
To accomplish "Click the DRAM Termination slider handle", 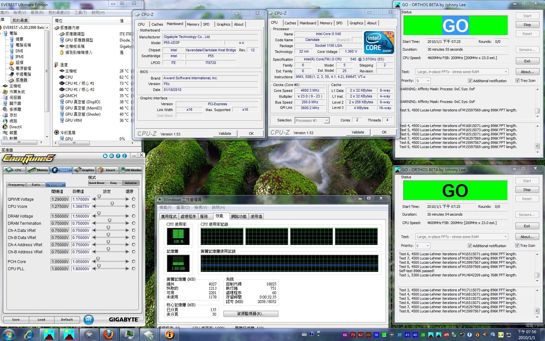I will coord(110,221).
